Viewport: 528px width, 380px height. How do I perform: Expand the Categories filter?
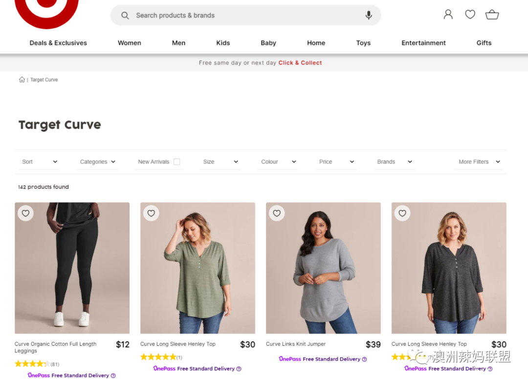tap(98, 161)
